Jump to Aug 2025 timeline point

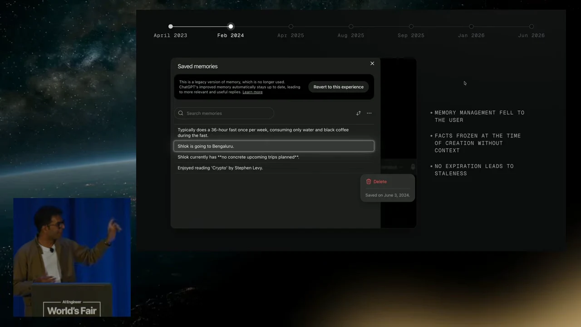351,27
